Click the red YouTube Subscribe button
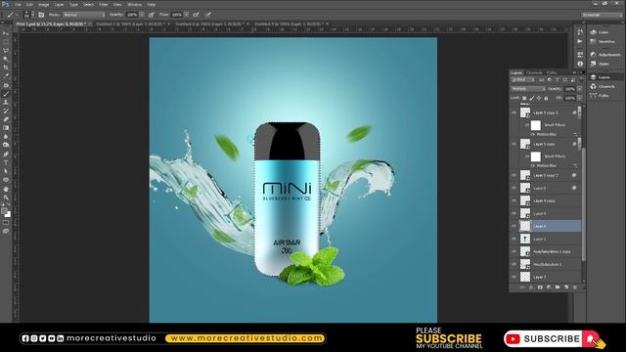 pyautogui.click(x=552, y=339)
